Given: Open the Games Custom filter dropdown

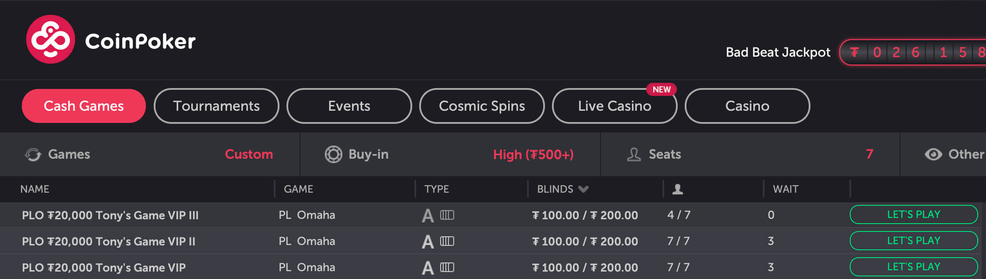Looking at the screenshot, I should [248, 154].
